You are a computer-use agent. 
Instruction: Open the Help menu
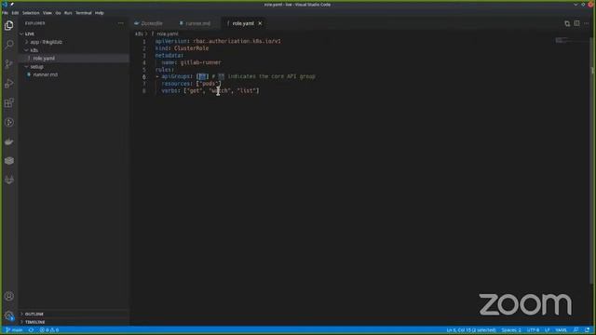click(100, 13)
